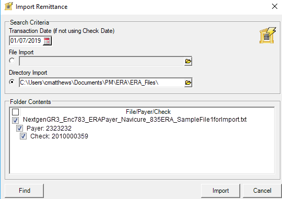Image resolution: width=282 pixels, height=199 pixels.
Task: Toggle the select-all checkbox in File/Payer/Check header
Action: tap(16, 112)
